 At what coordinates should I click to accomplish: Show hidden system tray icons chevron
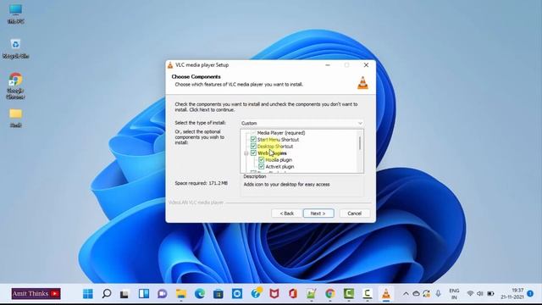click(406, 294)
